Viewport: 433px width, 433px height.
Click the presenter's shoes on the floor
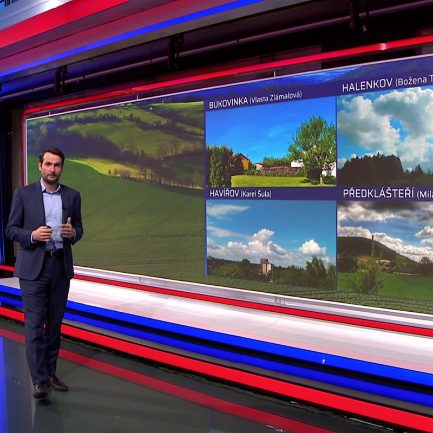50,386
